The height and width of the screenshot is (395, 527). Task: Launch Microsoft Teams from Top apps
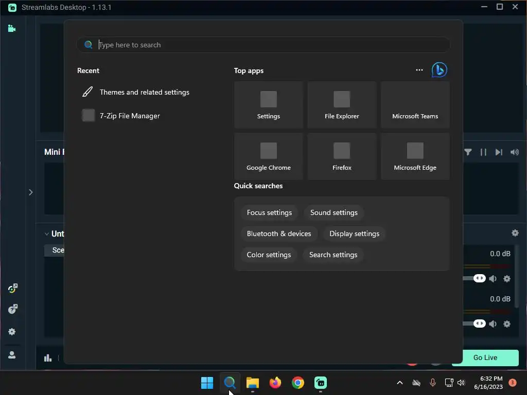coord(415,105)
